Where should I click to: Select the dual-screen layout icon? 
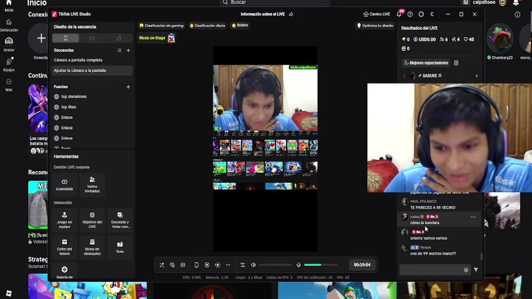coord(119,38)
